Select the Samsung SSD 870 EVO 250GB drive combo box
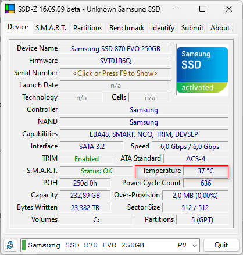The height and width of the screenshot is (255, 243). [110, 245]
